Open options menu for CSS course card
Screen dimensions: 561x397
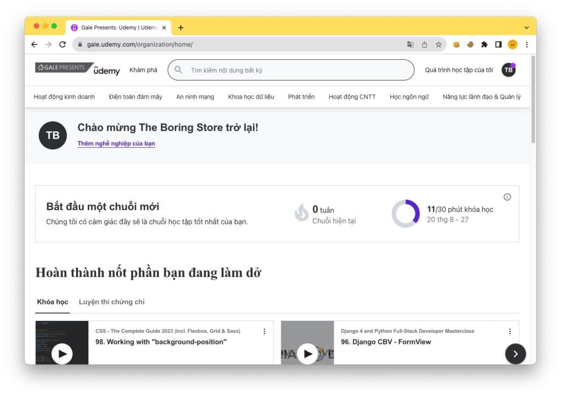tap(265, 331)
